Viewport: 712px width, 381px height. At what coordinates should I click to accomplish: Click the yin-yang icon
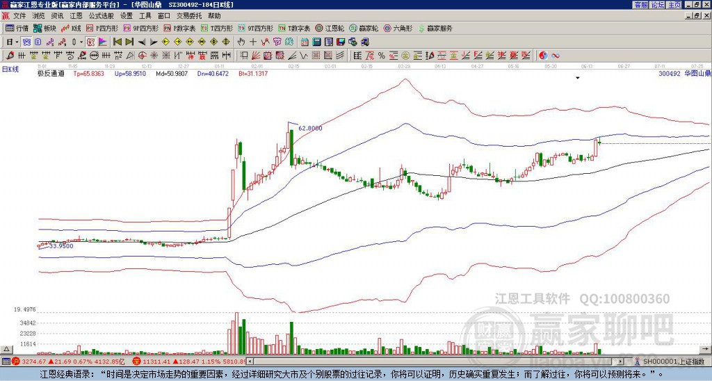coord(543,56)
